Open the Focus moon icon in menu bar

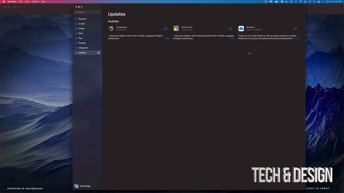pos(286,2)
